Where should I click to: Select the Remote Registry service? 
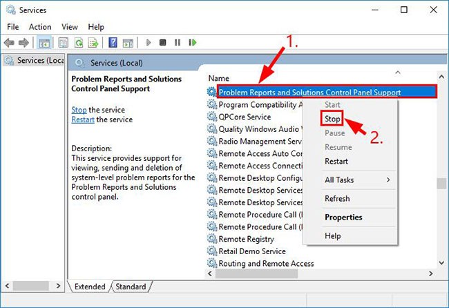click(x=247, y=239)
